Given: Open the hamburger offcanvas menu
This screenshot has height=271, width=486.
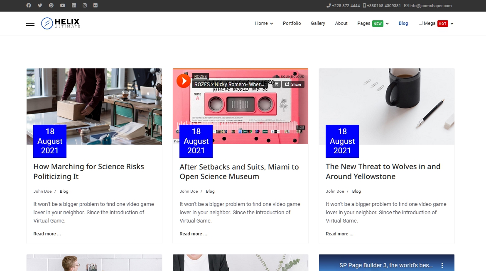Looking at the screenshot, I should pyautogui.click(x=30, y=24).
